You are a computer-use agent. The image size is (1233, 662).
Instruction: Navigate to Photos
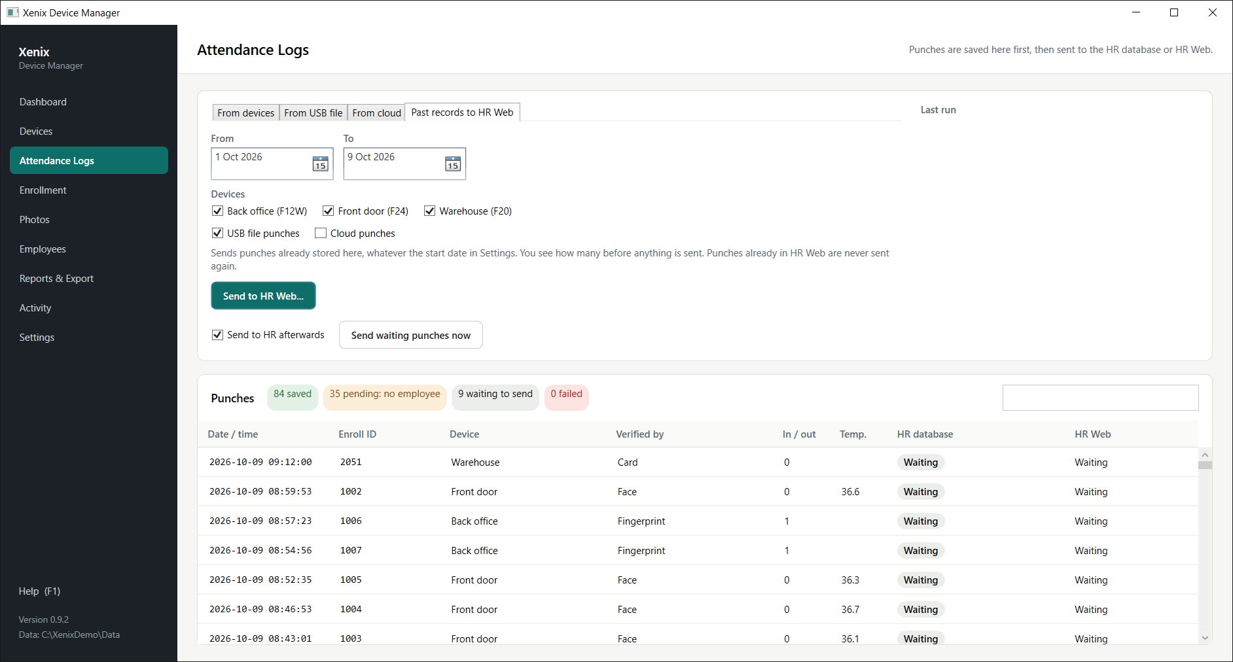pos(89,220)
